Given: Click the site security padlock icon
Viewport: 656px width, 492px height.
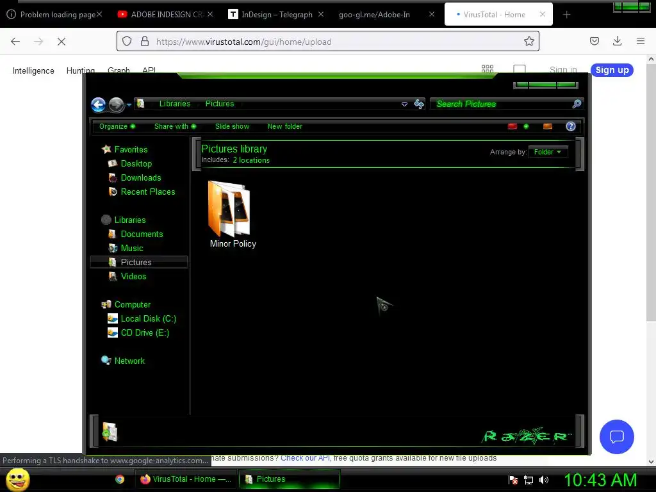Looking at the screenshot, I should (145, 42).
